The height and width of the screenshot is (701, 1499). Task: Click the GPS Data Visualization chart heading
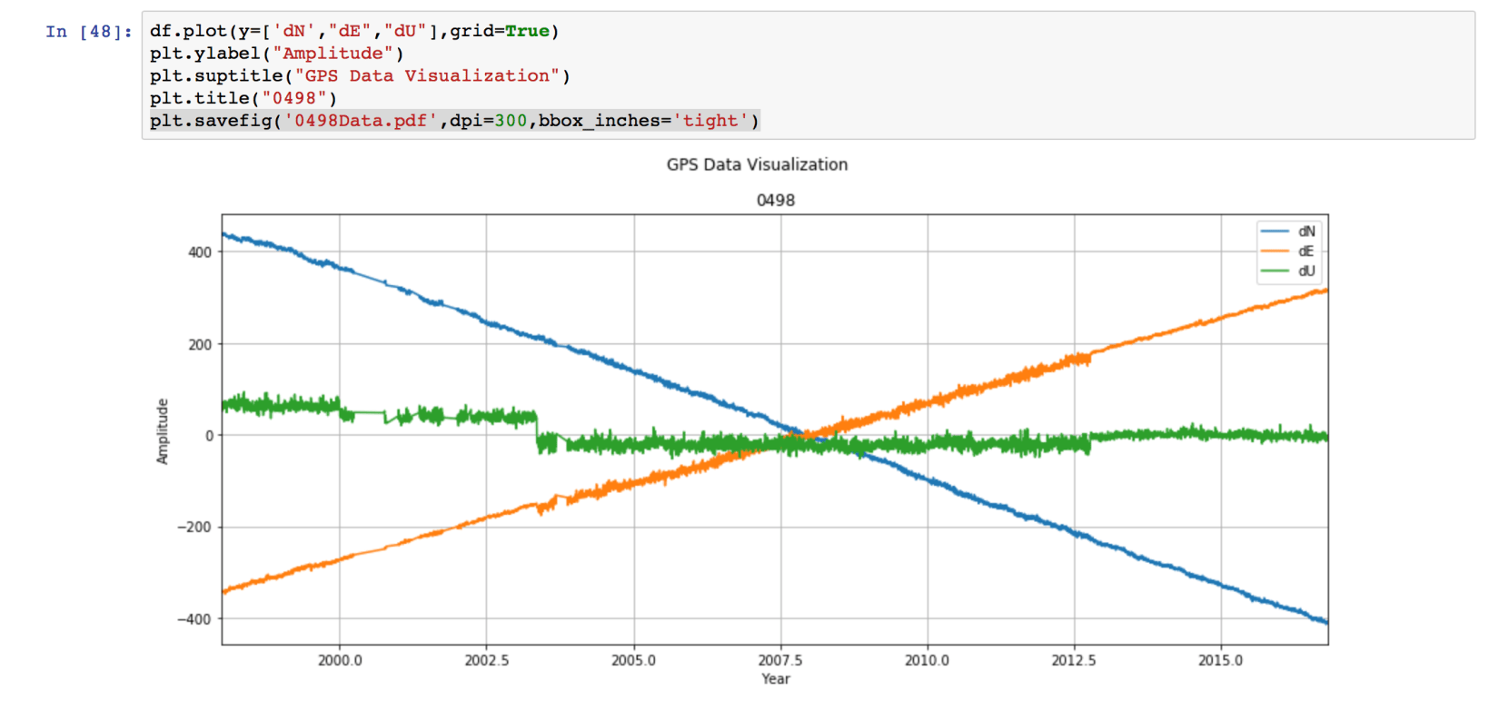pos(757,164)
